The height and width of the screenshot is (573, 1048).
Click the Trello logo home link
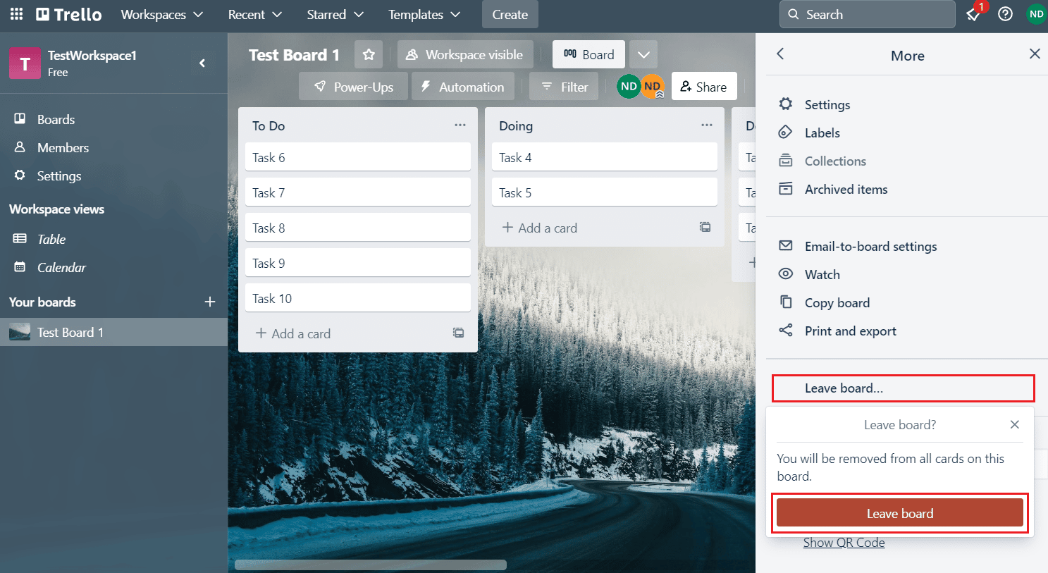point(69,14)
